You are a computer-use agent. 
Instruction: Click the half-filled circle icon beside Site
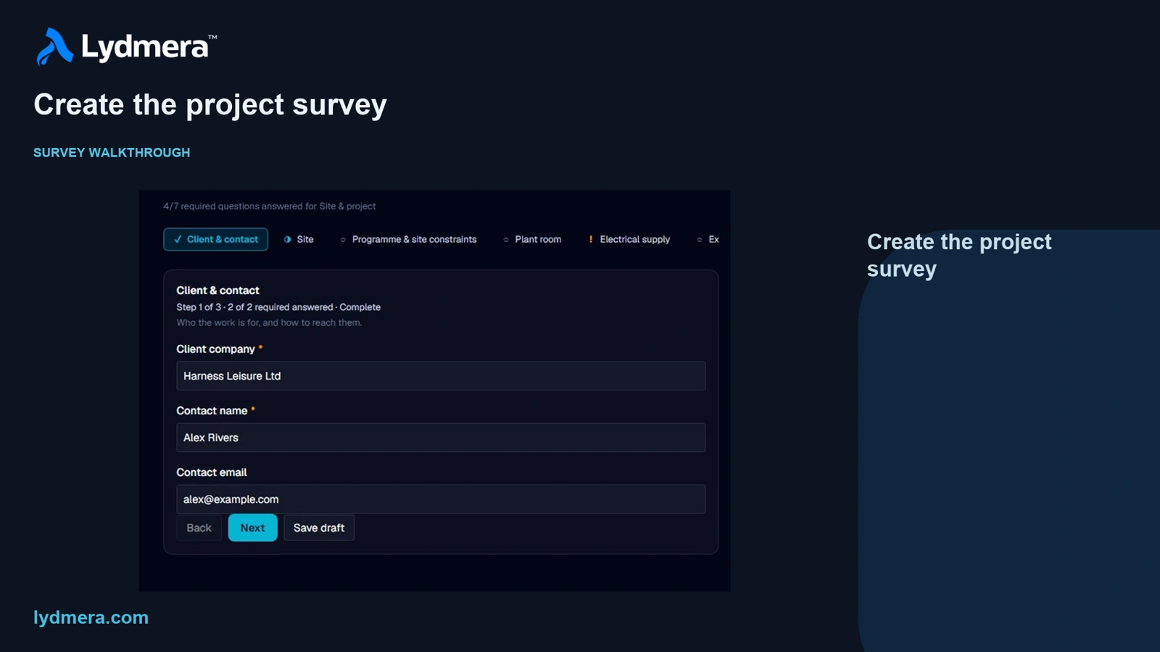(x=287, y=239)
